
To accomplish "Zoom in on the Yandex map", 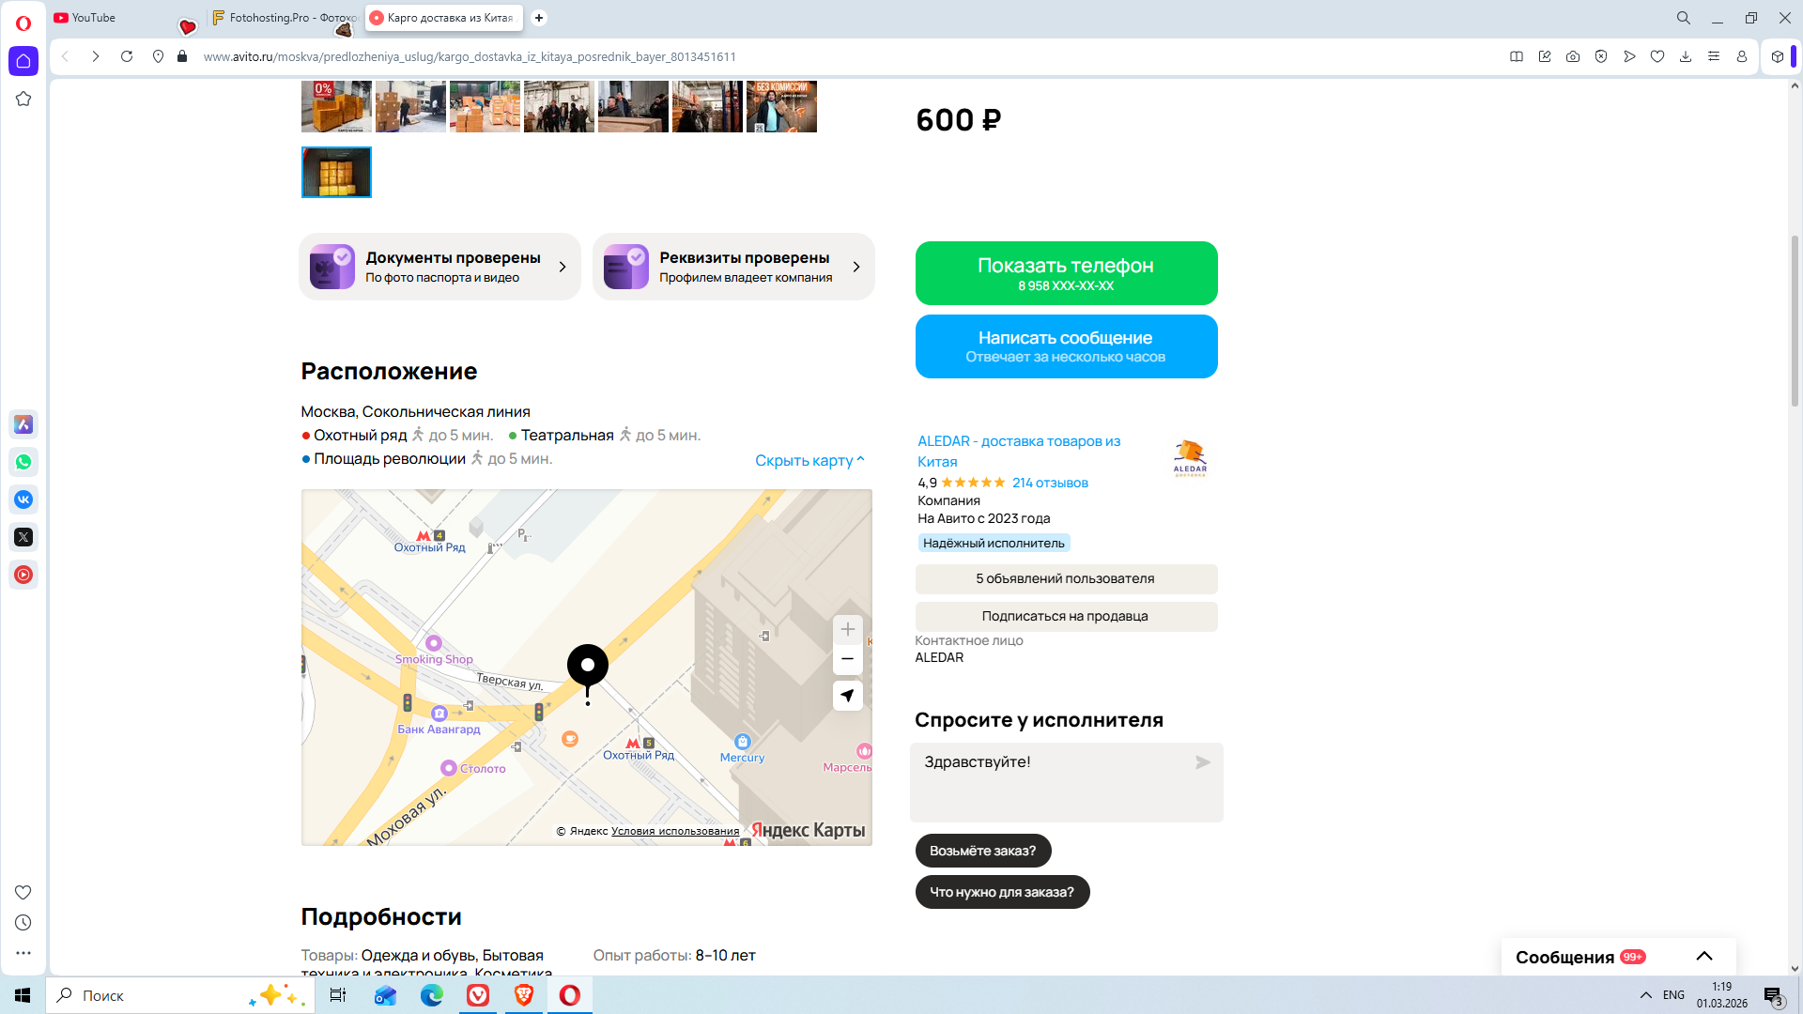I will (847, 629).
